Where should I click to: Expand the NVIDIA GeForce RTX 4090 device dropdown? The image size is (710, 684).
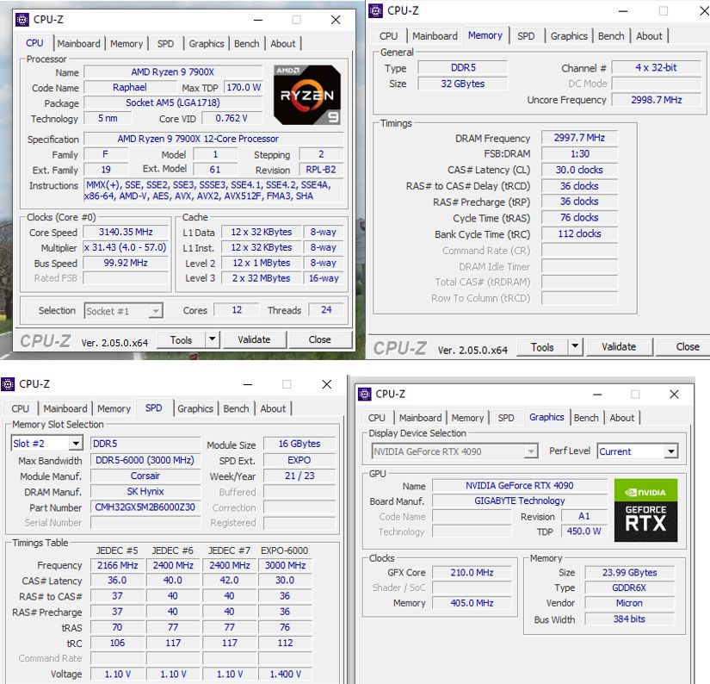point(531,451)
